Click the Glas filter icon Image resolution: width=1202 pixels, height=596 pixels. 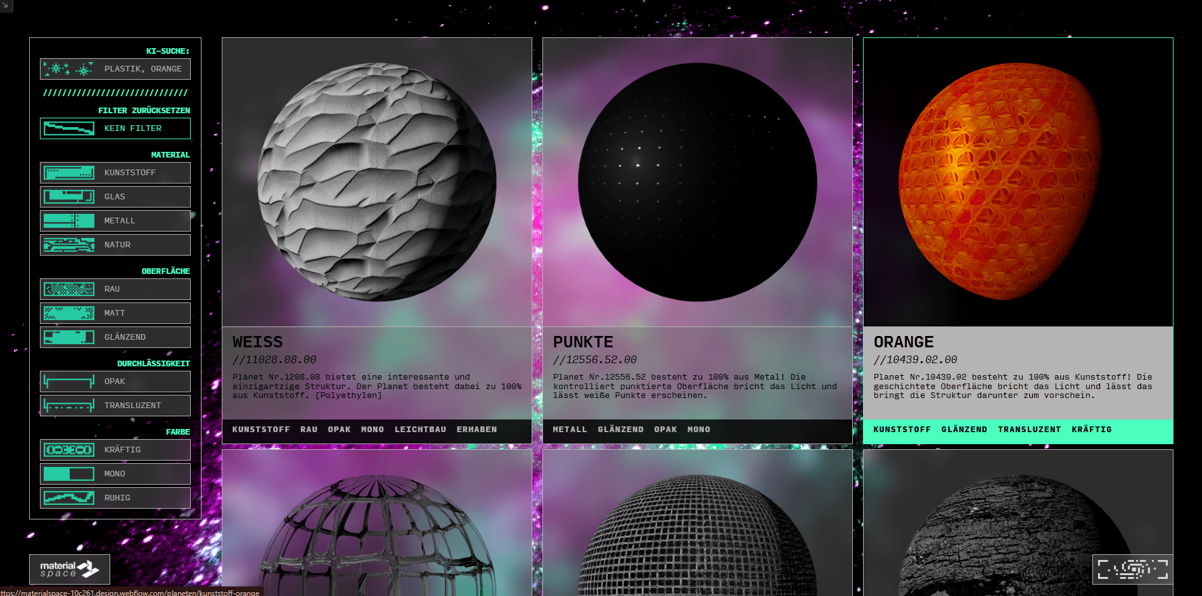[x=68, y=197]
